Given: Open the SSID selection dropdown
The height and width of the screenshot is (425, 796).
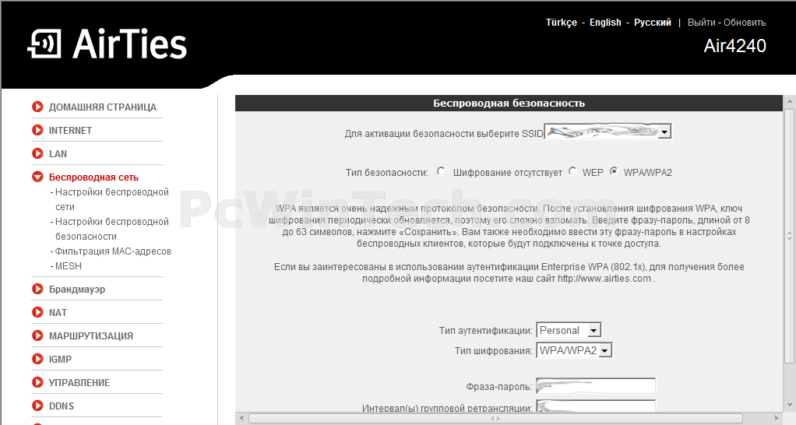Looking at the screenshot, I should click(x=608, y=132).
